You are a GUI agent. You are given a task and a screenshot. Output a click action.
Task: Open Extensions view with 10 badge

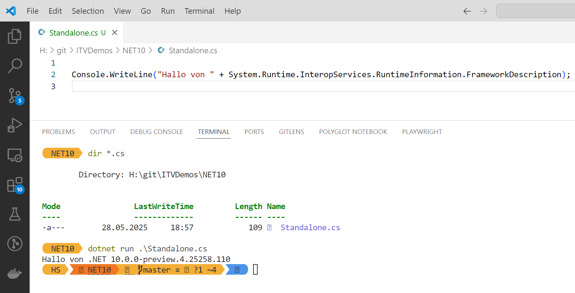point(15,185)
